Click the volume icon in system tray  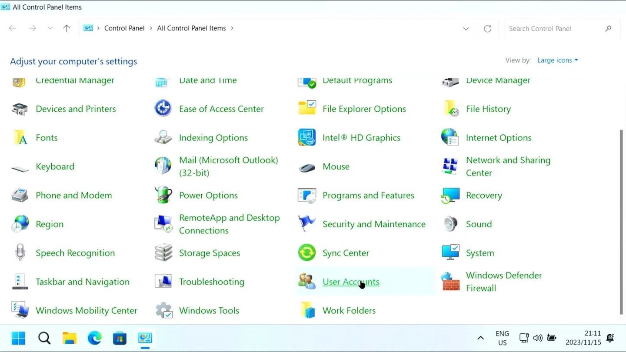tap(538, 338)
